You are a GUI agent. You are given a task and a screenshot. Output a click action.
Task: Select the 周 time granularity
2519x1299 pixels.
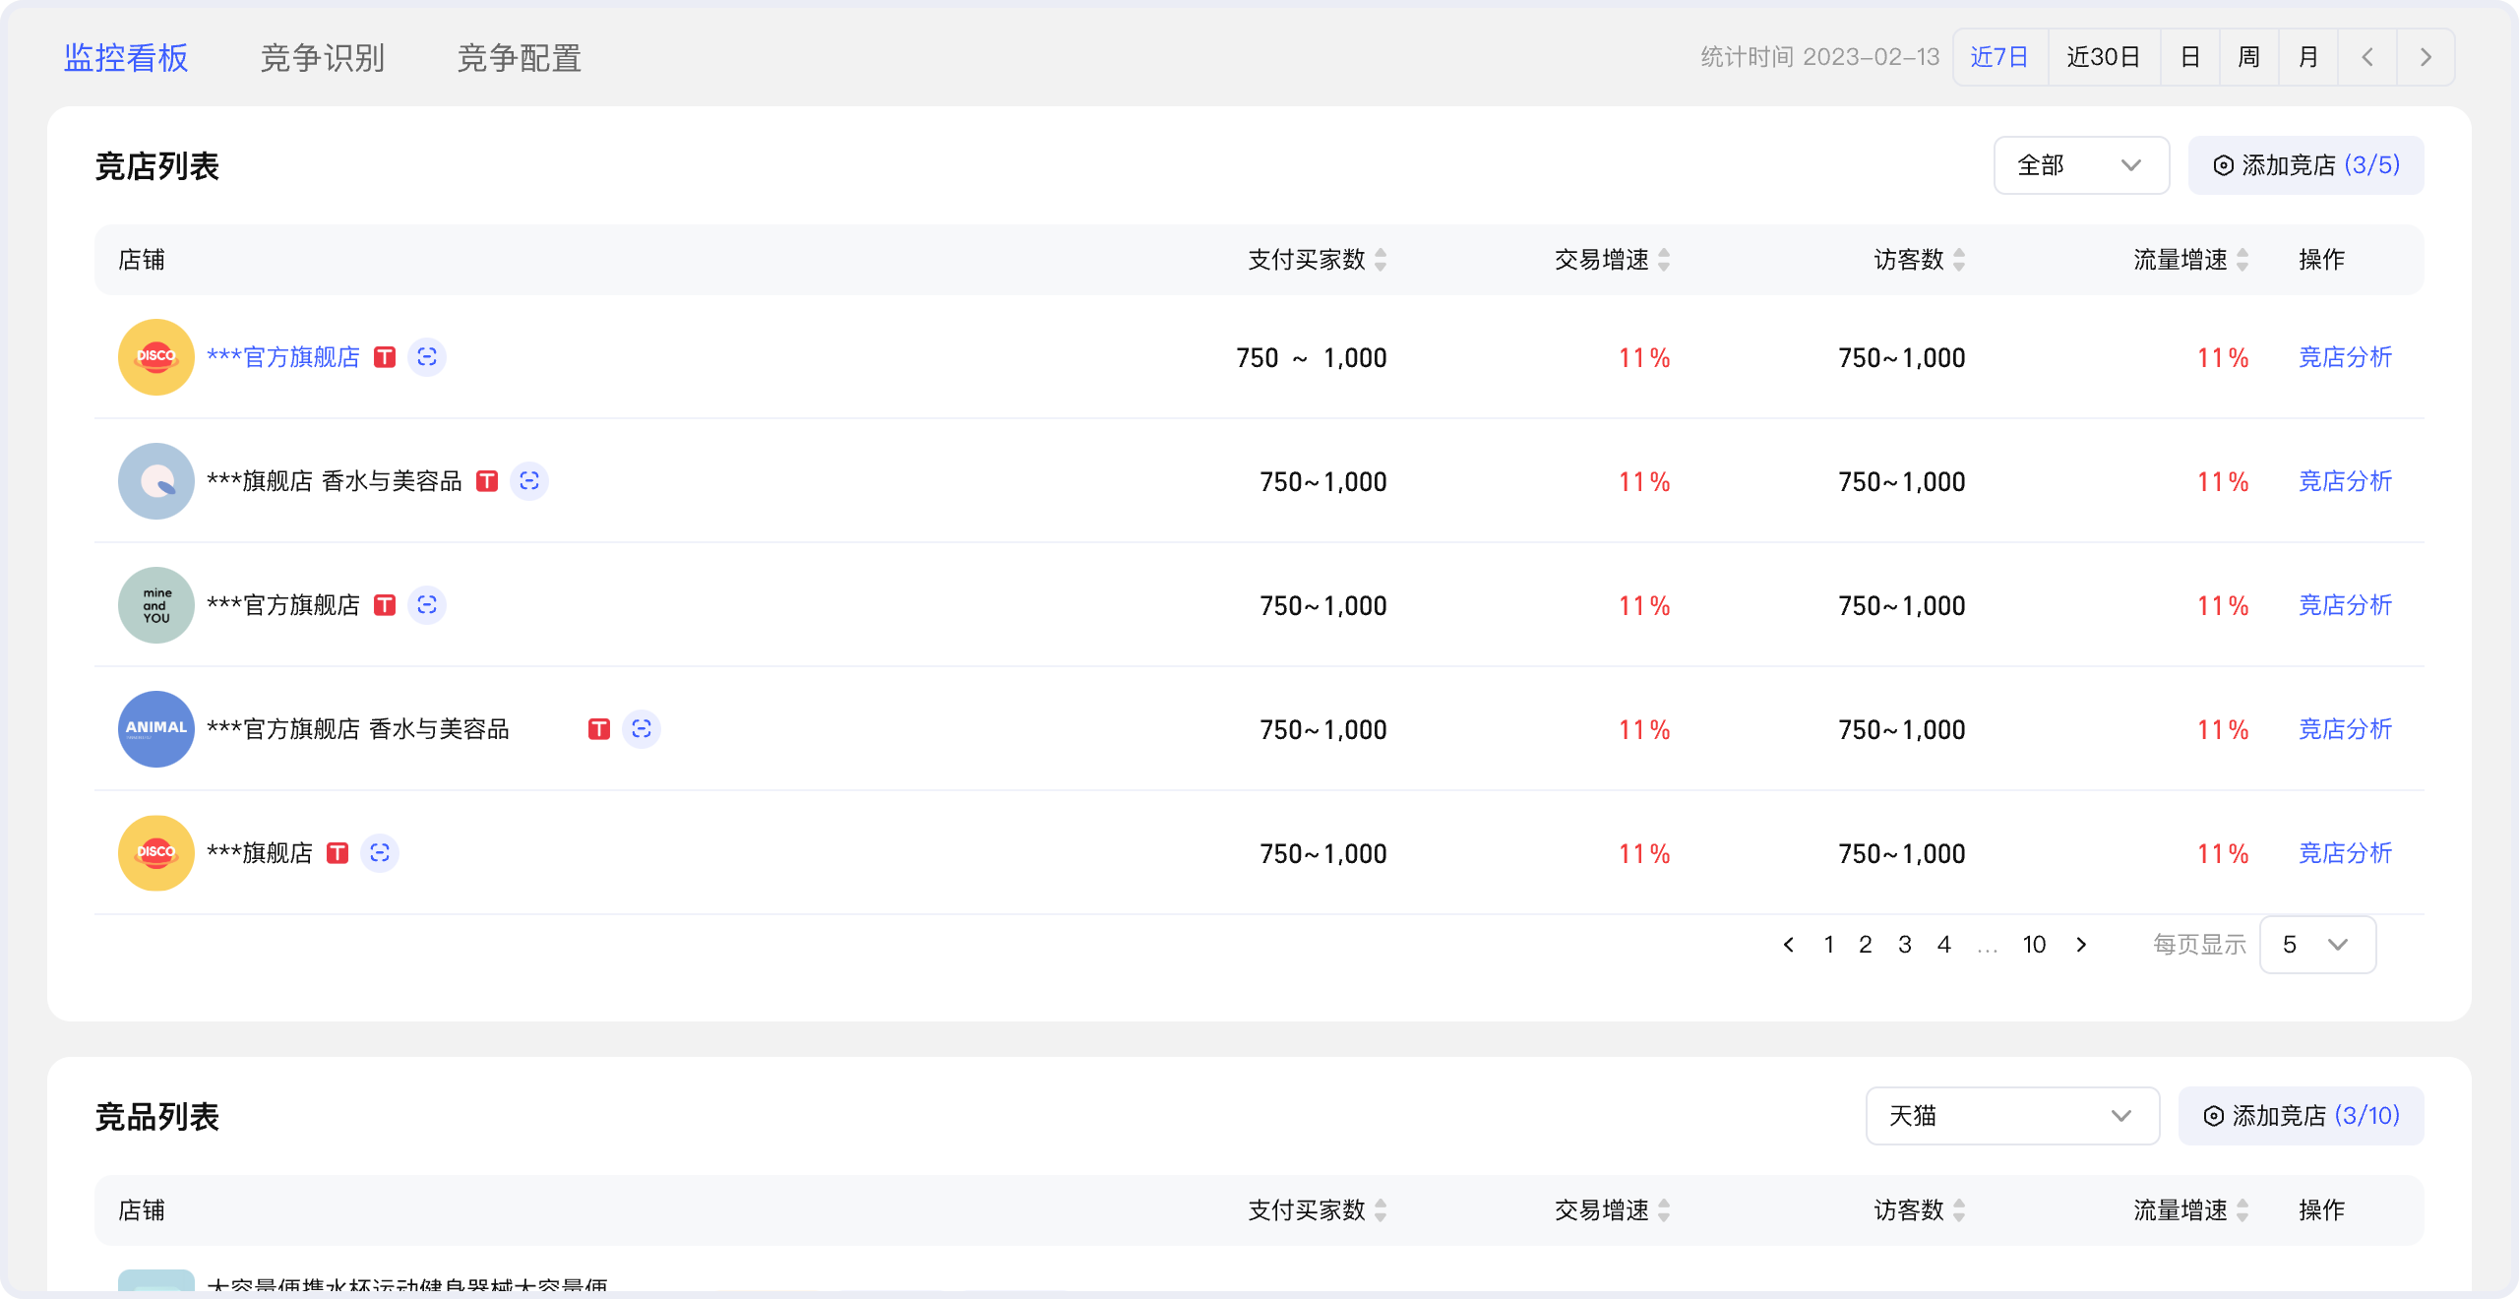pyautogui.click(x=2249, y=57)
